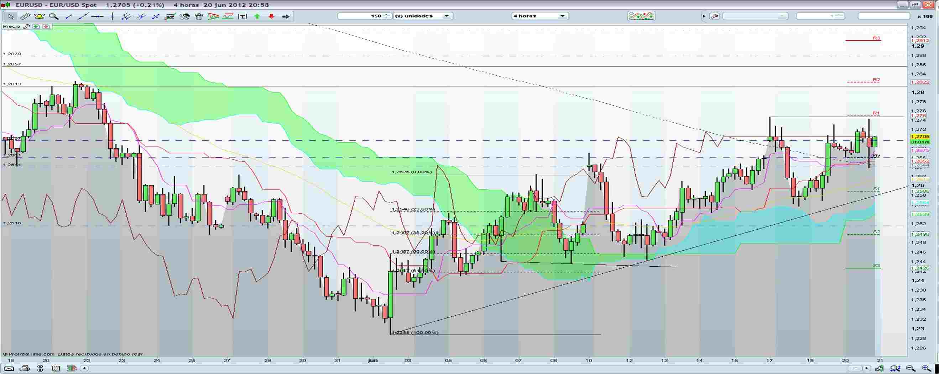
Task: Select the horizontal line tool
Action: (97, 16)
